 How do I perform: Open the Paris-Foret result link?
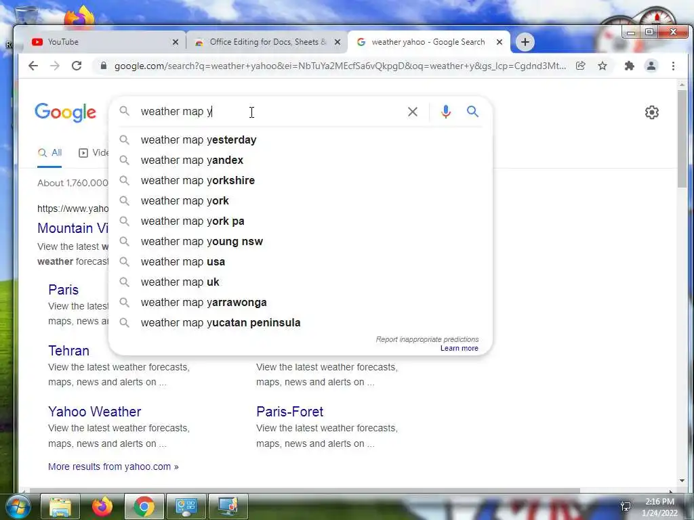click(x=290, y=412)
